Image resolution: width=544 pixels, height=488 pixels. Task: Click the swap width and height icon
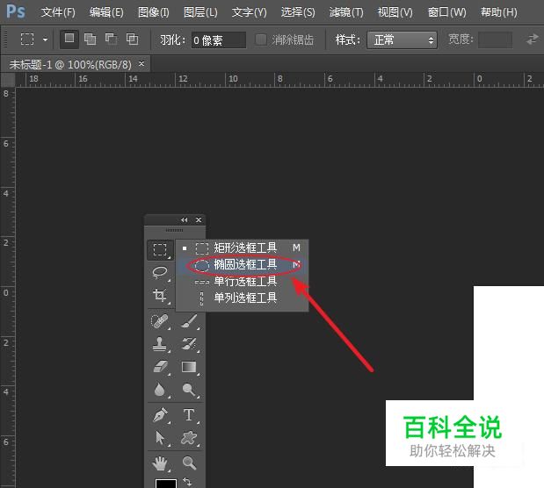(x=532, y=39)
